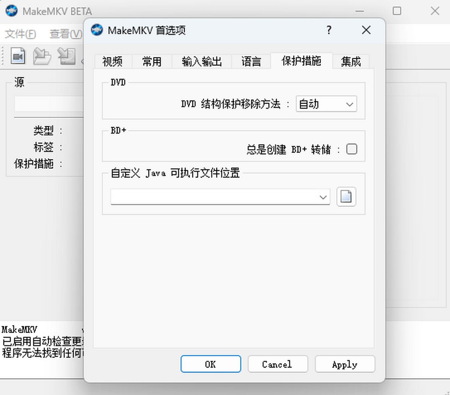Click the help question mark in preferences dialog
This screenshot has width=450, height=395.
(x=329, y=30)
